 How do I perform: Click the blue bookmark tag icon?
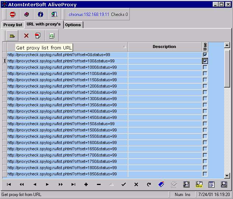pos(161,184)
